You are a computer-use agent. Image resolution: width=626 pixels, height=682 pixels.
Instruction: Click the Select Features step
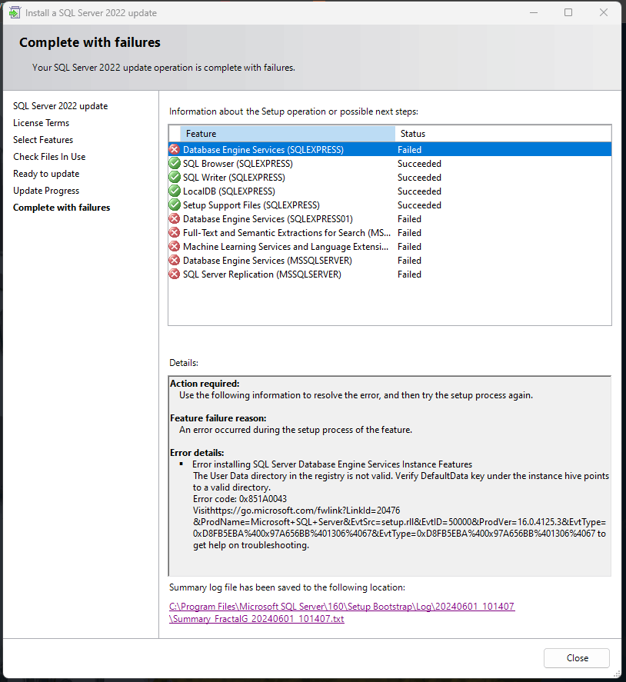pyautogui.click(x=43, y=140)
